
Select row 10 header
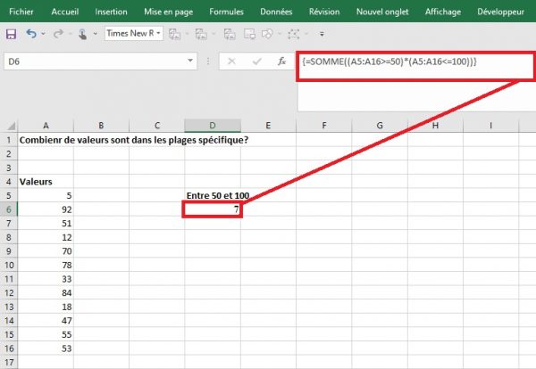(x=9, y=265)
